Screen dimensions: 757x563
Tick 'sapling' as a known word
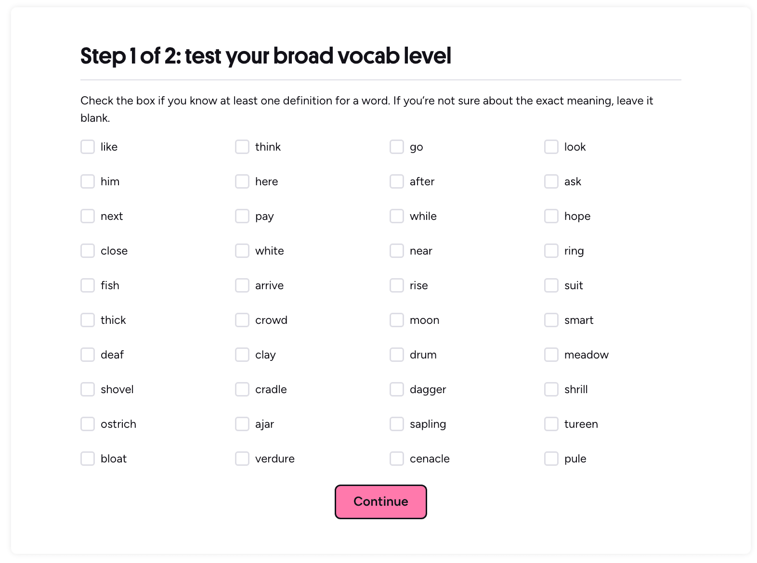pos(396,423)
